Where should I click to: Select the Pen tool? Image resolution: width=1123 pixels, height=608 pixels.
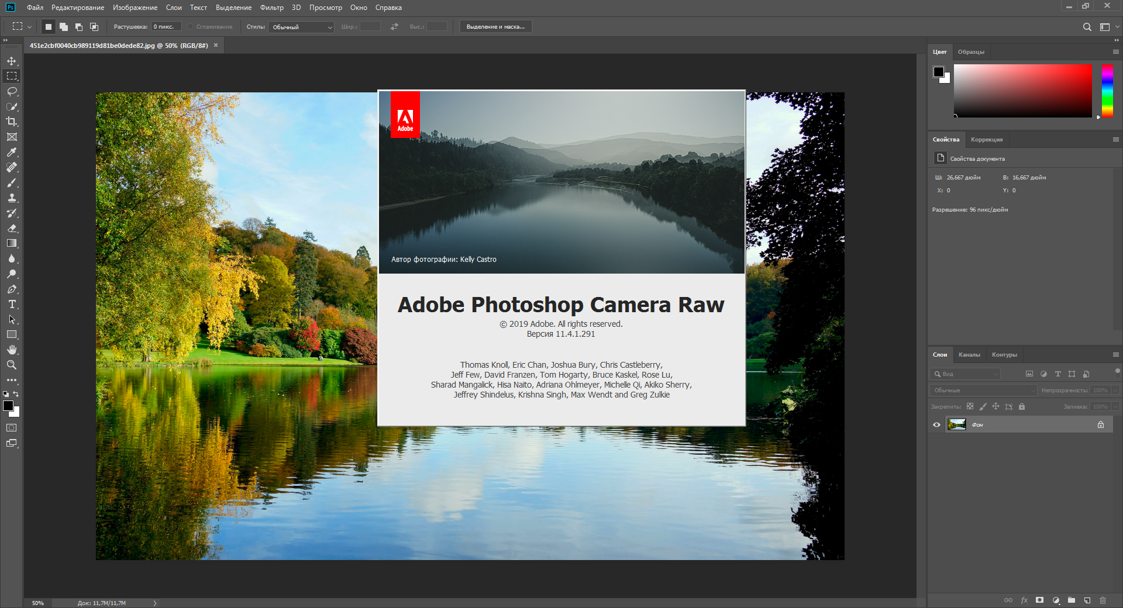point(12,289)
